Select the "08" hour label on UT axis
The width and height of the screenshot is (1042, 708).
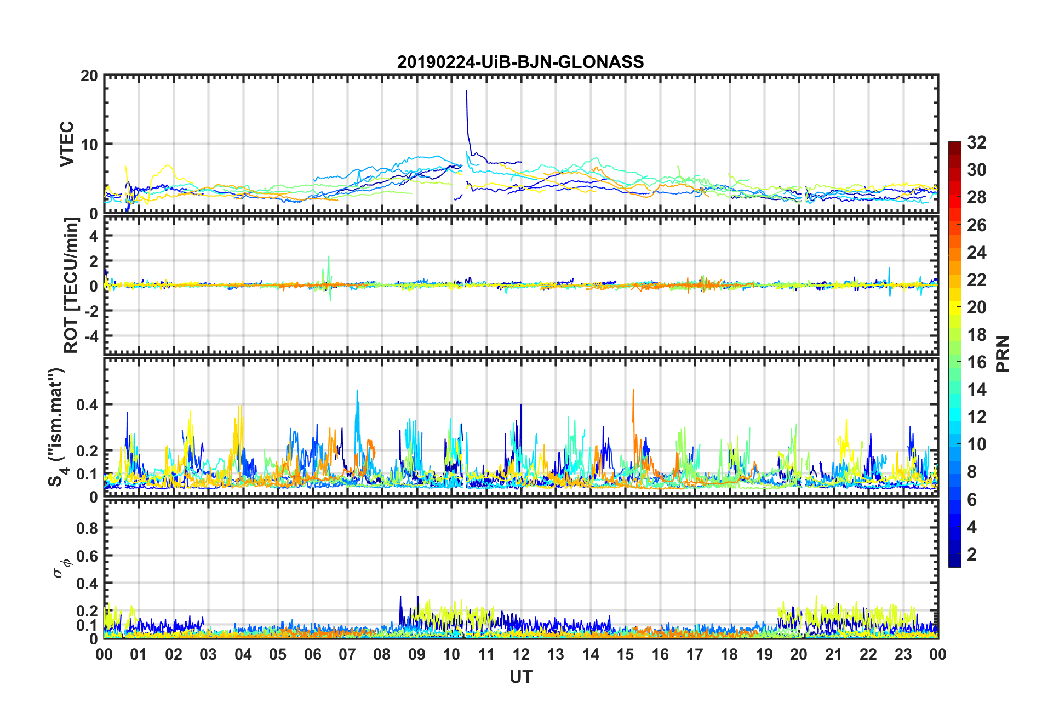pyautogui.click(x=382, y=654)
